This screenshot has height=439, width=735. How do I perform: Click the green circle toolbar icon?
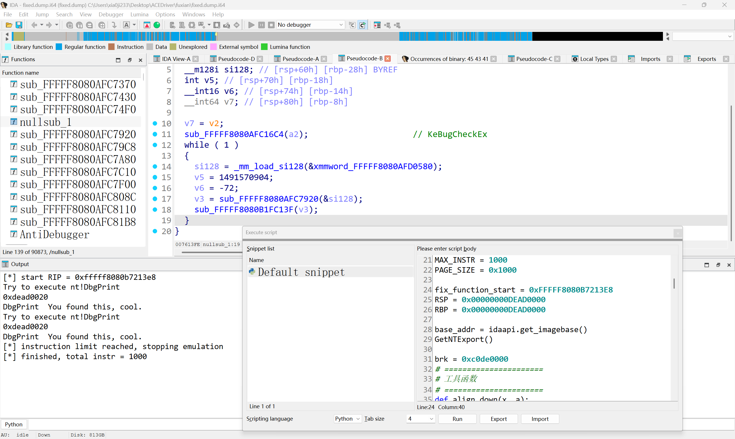pos(157,25)
